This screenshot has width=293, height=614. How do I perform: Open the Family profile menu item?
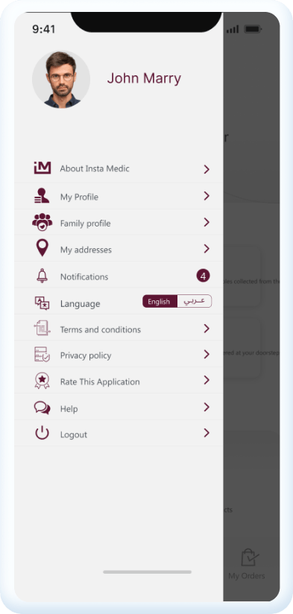tap(119, 222)
